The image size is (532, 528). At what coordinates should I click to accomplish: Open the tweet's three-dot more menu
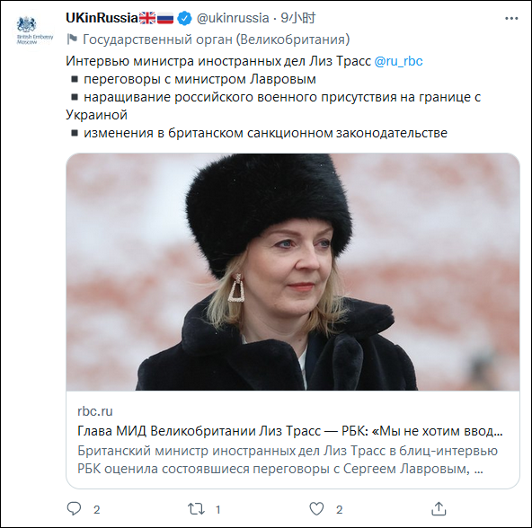(x=511, y=18)
